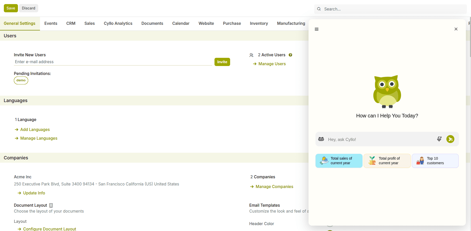
Task: Click the microphone voice input icon
Action: [x=439, y=139]
